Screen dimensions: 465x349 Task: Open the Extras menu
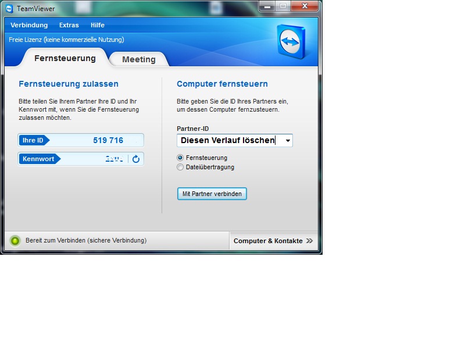[x=69, y=25]
